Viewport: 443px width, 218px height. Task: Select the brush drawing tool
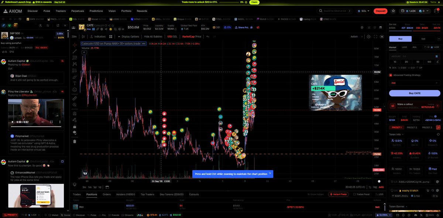75,77
